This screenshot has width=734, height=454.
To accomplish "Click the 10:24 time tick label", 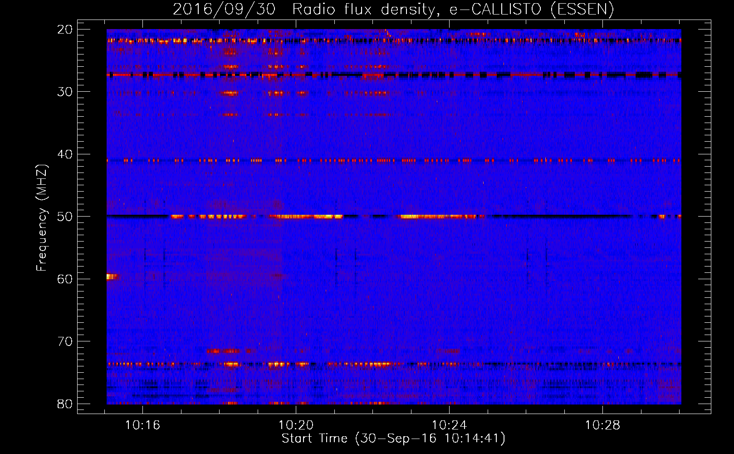I will point(449,425).
